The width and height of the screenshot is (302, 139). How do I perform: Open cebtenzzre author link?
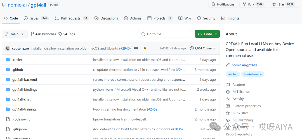20,49
